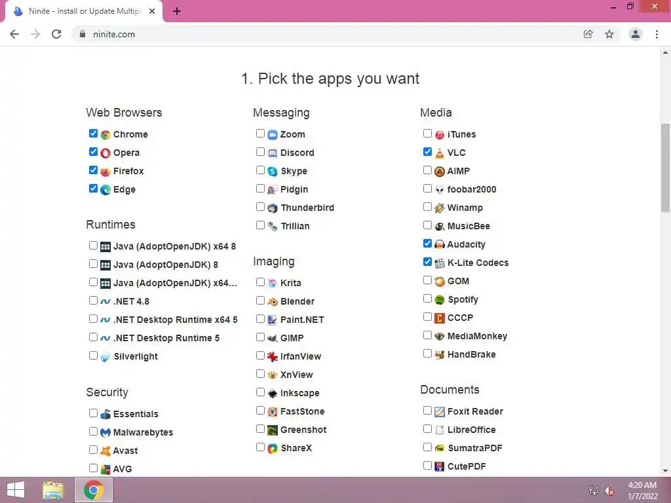The image size is (671, 503).
Task: Check the Silverlight checkbox
Action: point(93,356)
